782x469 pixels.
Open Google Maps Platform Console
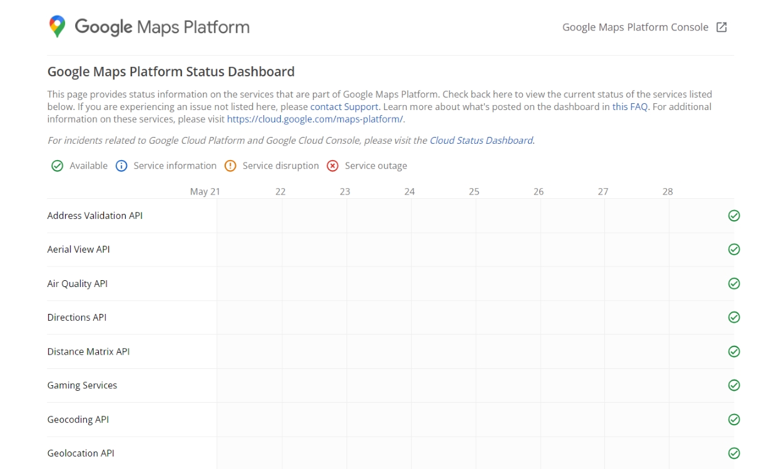635,27
